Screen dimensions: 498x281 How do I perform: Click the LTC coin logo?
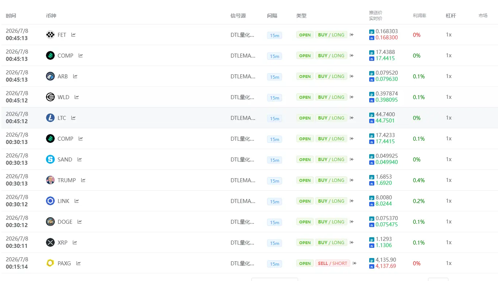click(x=50, y=118)
